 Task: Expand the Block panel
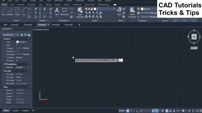point(122,21)
